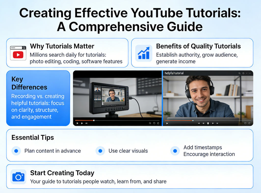Toggle the heart on the left video player
The image size is (261, 193).
coord(154,123)
